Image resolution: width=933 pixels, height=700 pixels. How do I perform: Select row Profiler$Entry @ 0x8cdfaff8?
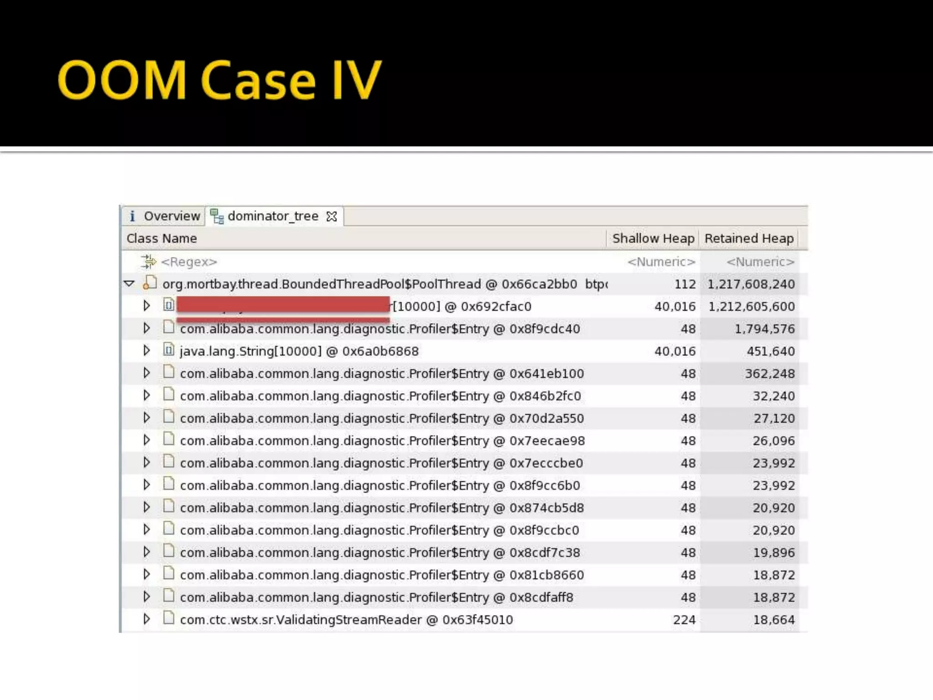coord(376,597)
